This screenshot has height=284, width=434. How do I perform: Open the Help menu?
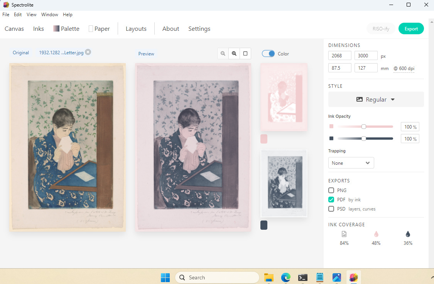coord(68,14)
